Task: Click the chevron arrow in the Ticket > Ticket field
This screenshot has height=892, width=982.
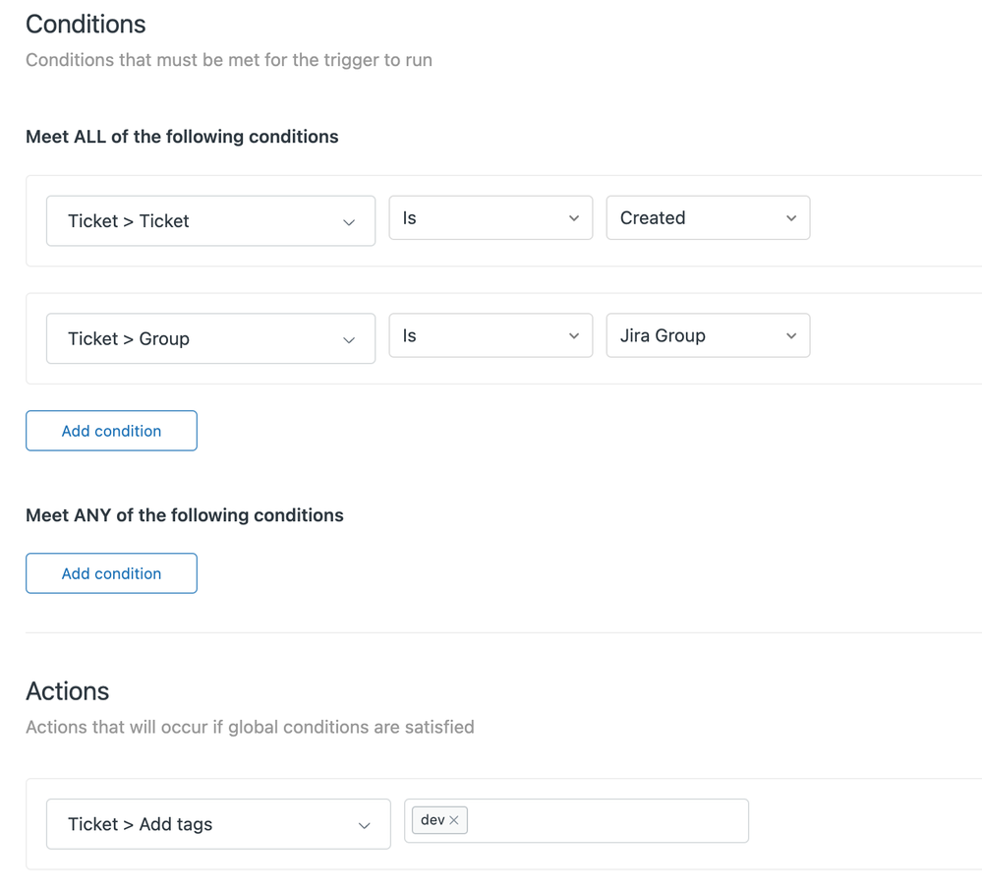Action: point(349,222)
